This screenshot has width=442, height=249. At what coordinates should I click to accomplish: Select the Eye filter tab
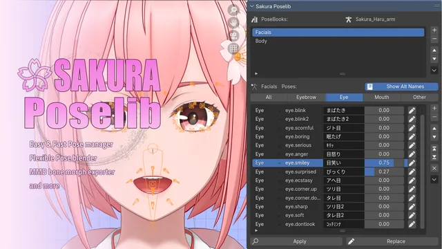coord(344,98)
